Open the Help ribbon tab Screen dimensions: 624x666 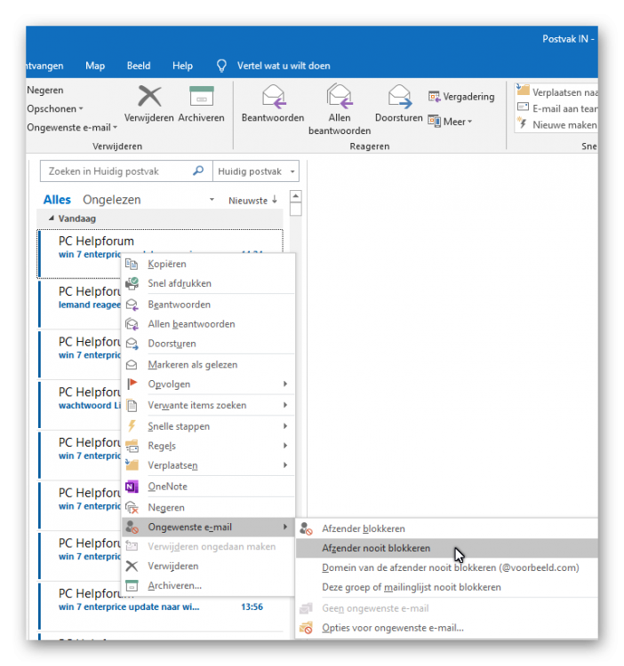[x=182, y=66]
